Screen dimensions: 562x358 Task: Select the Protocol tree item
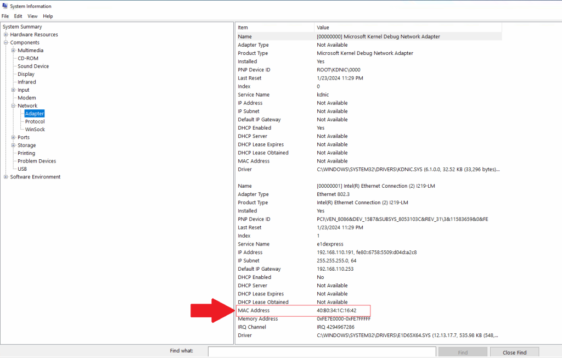pyautogui.click(x=33, y=121)
